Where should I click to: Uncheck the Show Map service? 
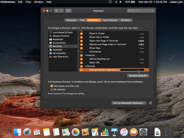[81, 48]
